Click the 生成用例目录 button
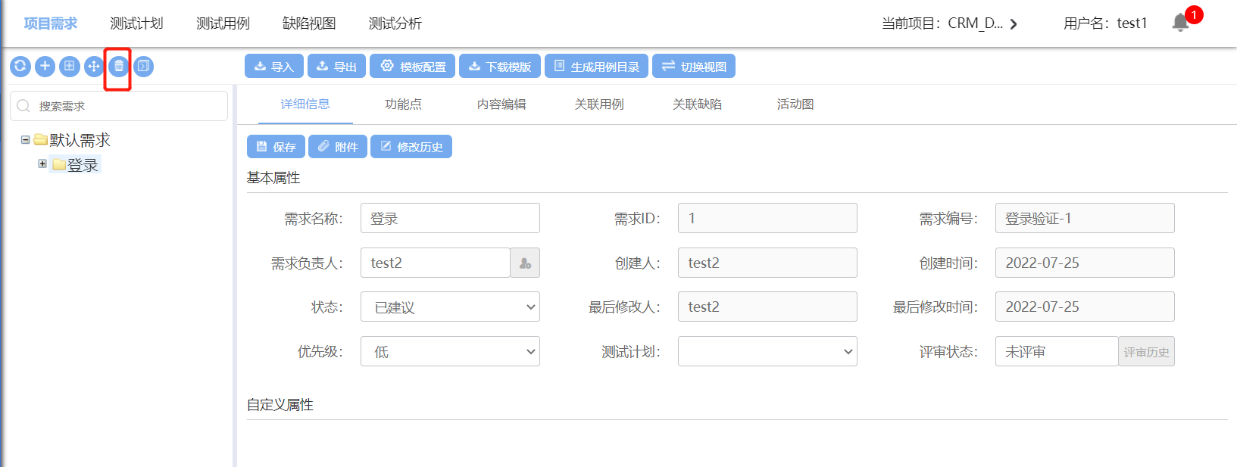The width and height of the screenshot is (1237, 467). pos(596,67)
